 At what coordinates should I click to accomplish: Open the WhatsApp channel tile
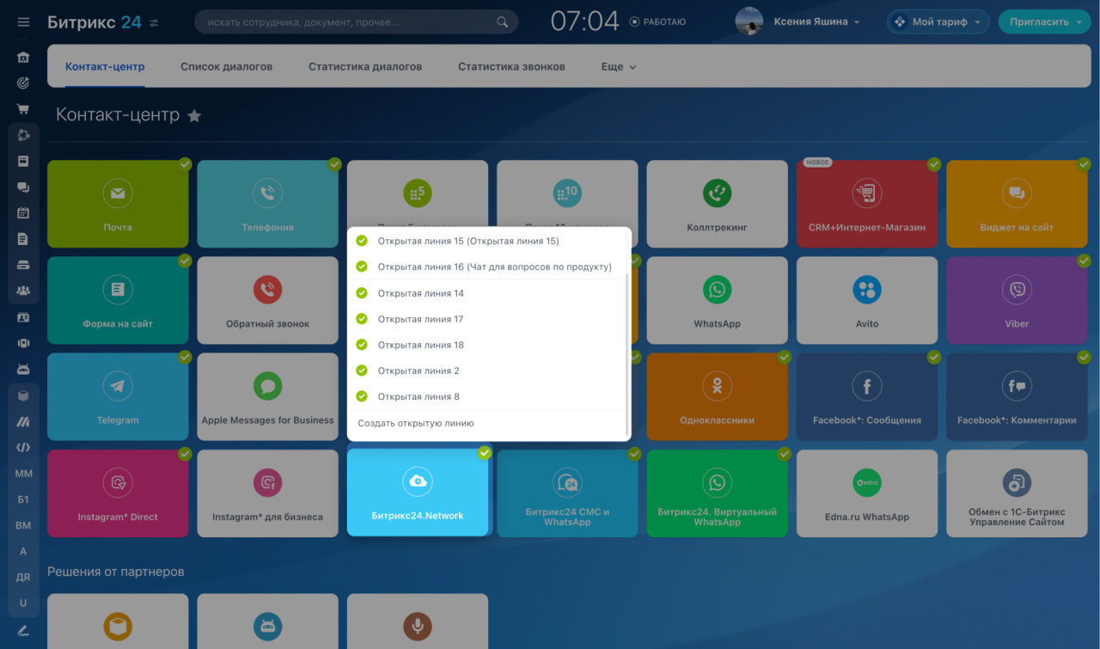point(717,300)
